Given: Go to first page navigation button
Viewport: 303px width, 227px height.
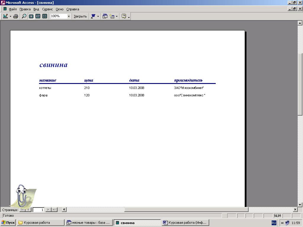Looking at the screenshot, I should [x=22, y=210].
